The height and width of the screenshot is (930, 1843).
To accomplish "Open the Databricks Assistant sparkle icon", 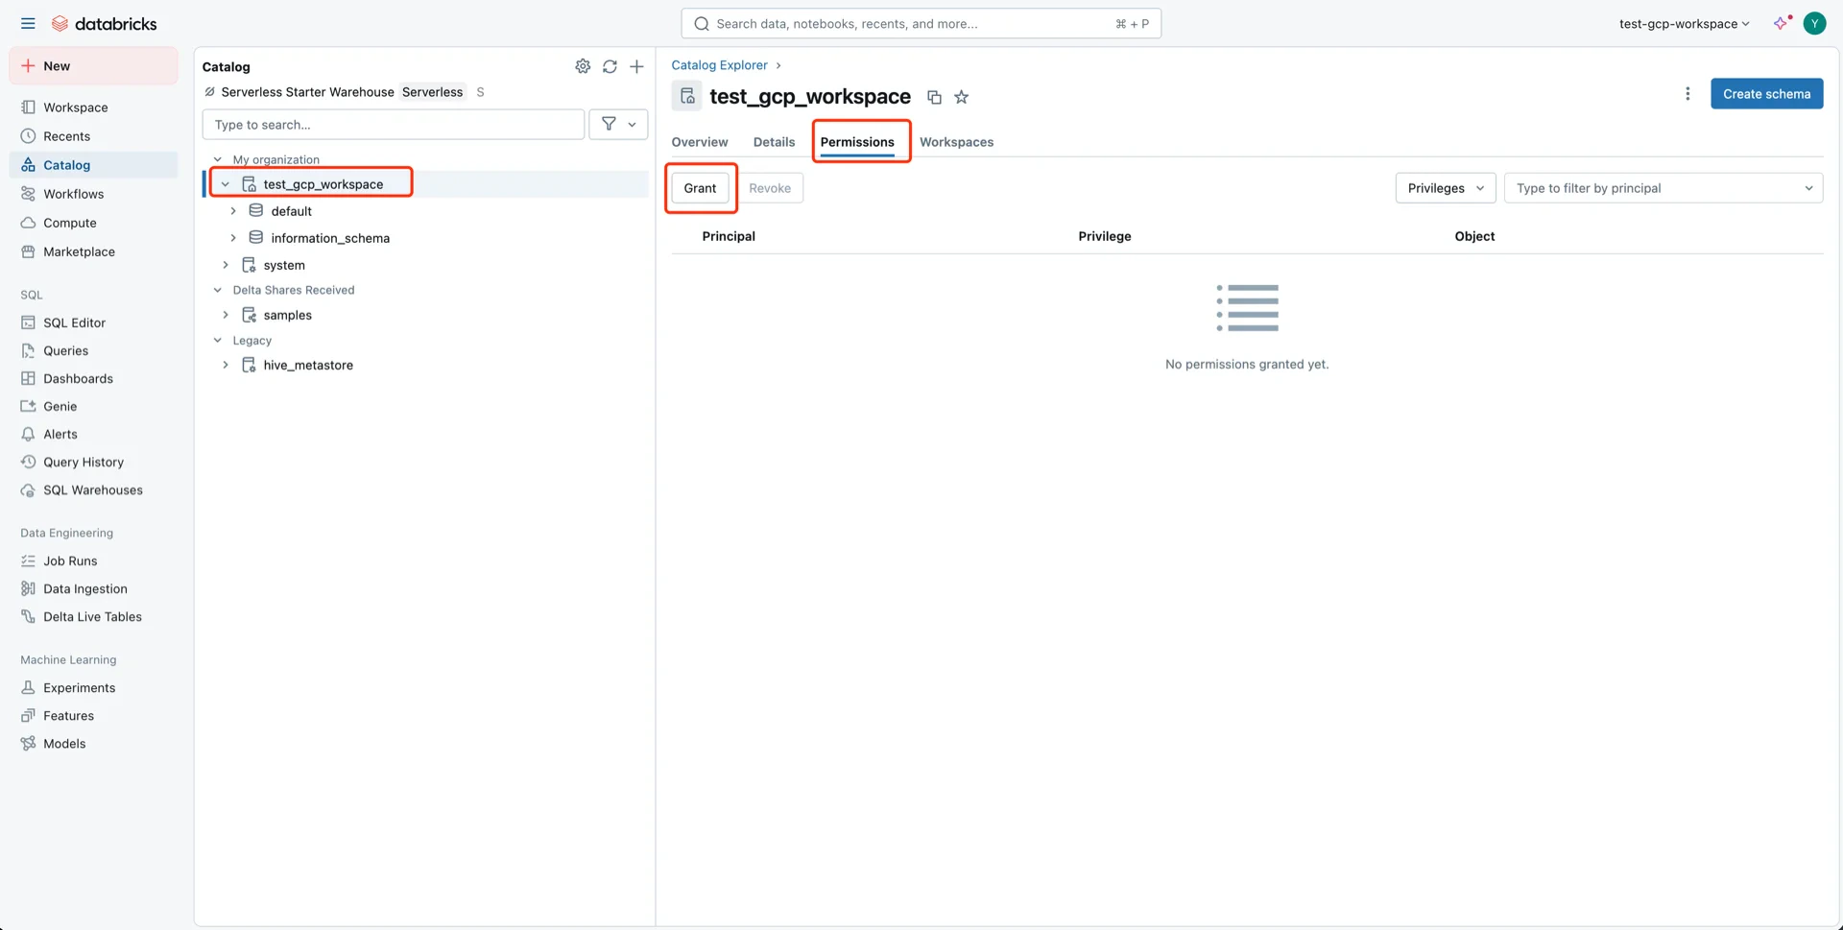I will 1782,23.
